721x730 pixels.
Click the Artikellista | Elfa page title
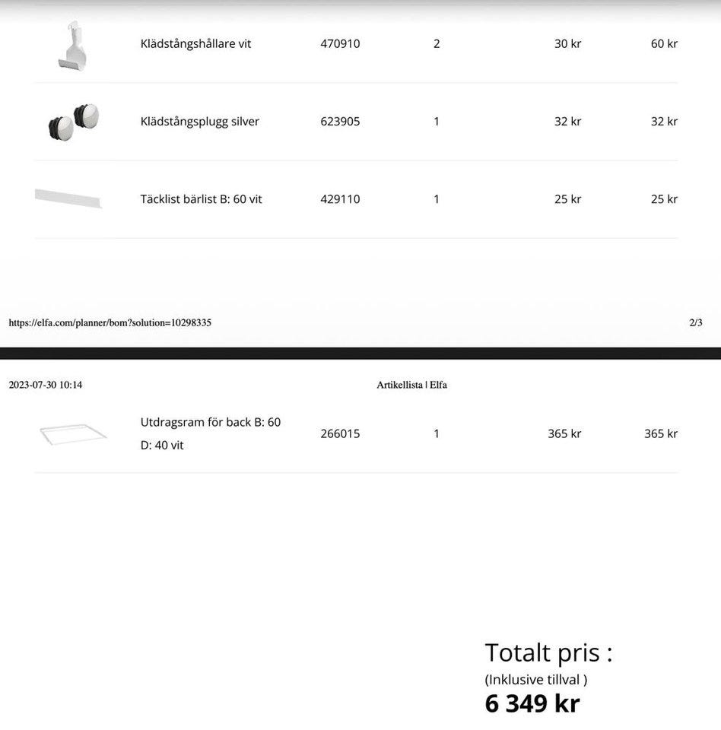(x=411, y=386)
